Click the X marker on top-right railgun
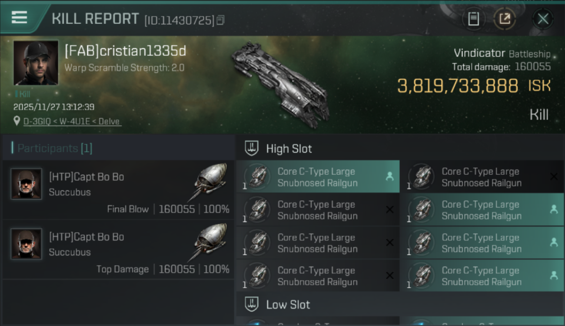 554,176
